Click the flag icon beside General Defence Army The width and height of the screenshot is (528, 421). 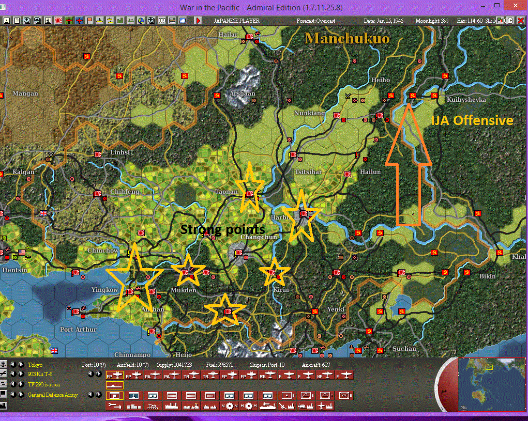[3, 395]
